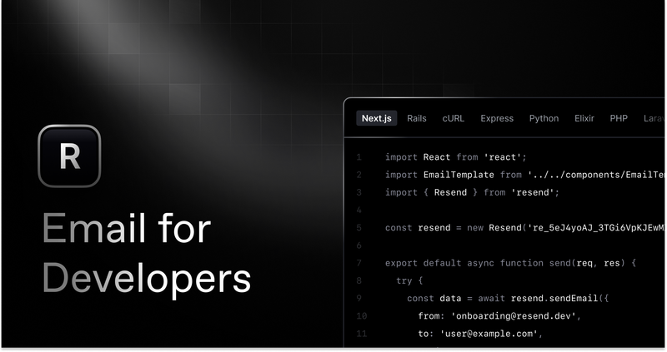Click the "import EmailTemplate" code line
Screen dimensions: 667x352
(524, 175)
